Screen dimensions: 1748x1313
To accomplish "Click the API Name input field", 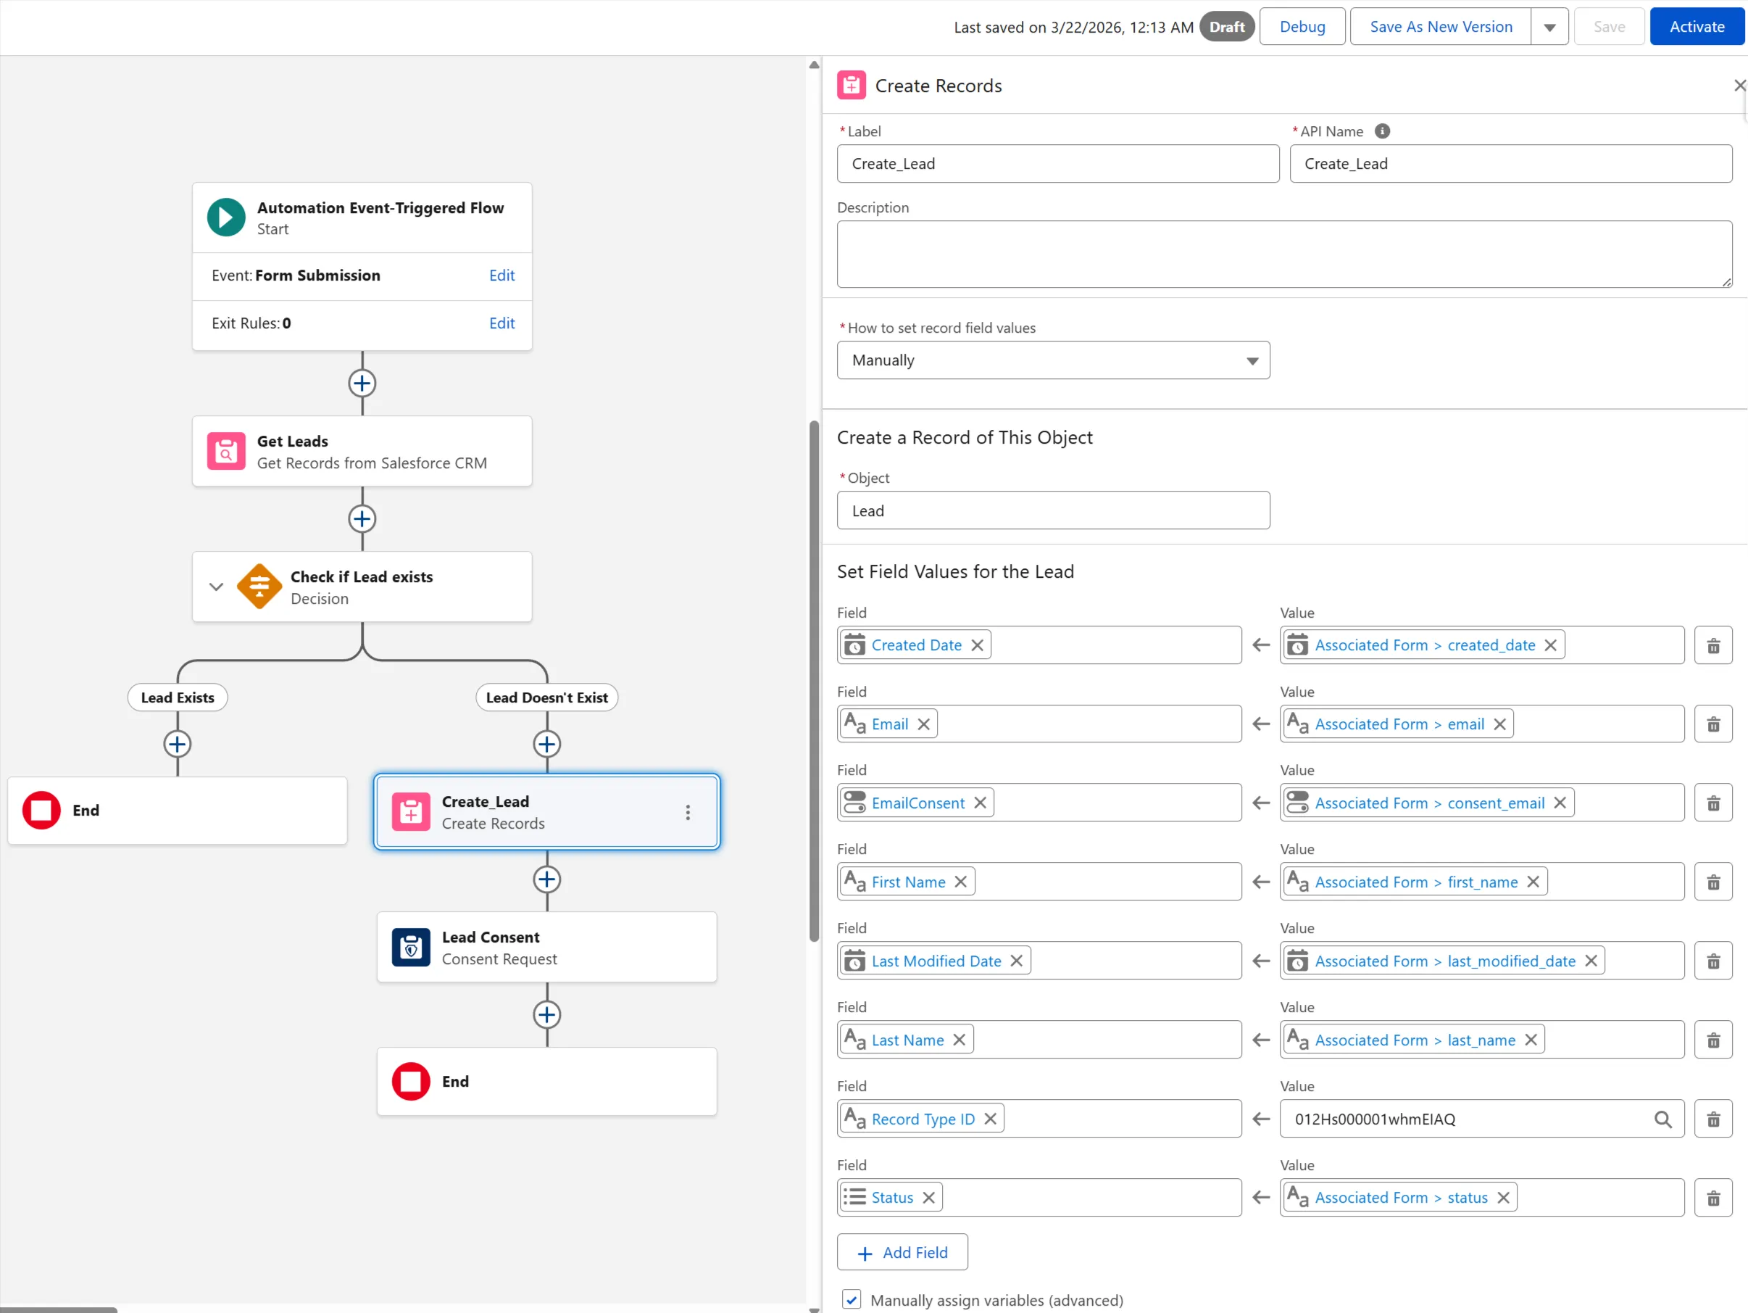I will tap(1511, 164).
